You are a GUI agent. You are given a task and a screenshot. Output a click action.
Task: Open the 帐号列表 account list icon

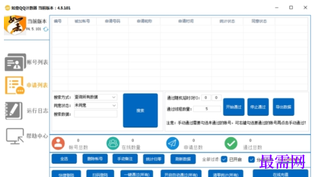pyautogui.click(x=15, y=62)
